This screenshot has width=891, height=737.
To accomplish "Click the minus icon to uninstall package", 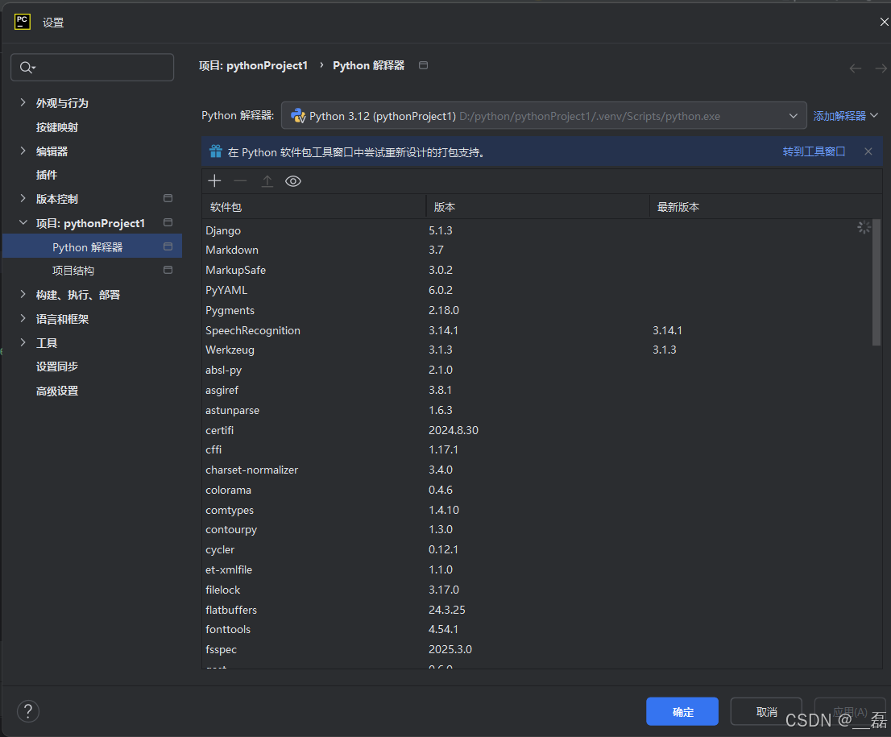I will tap(240, 181).
